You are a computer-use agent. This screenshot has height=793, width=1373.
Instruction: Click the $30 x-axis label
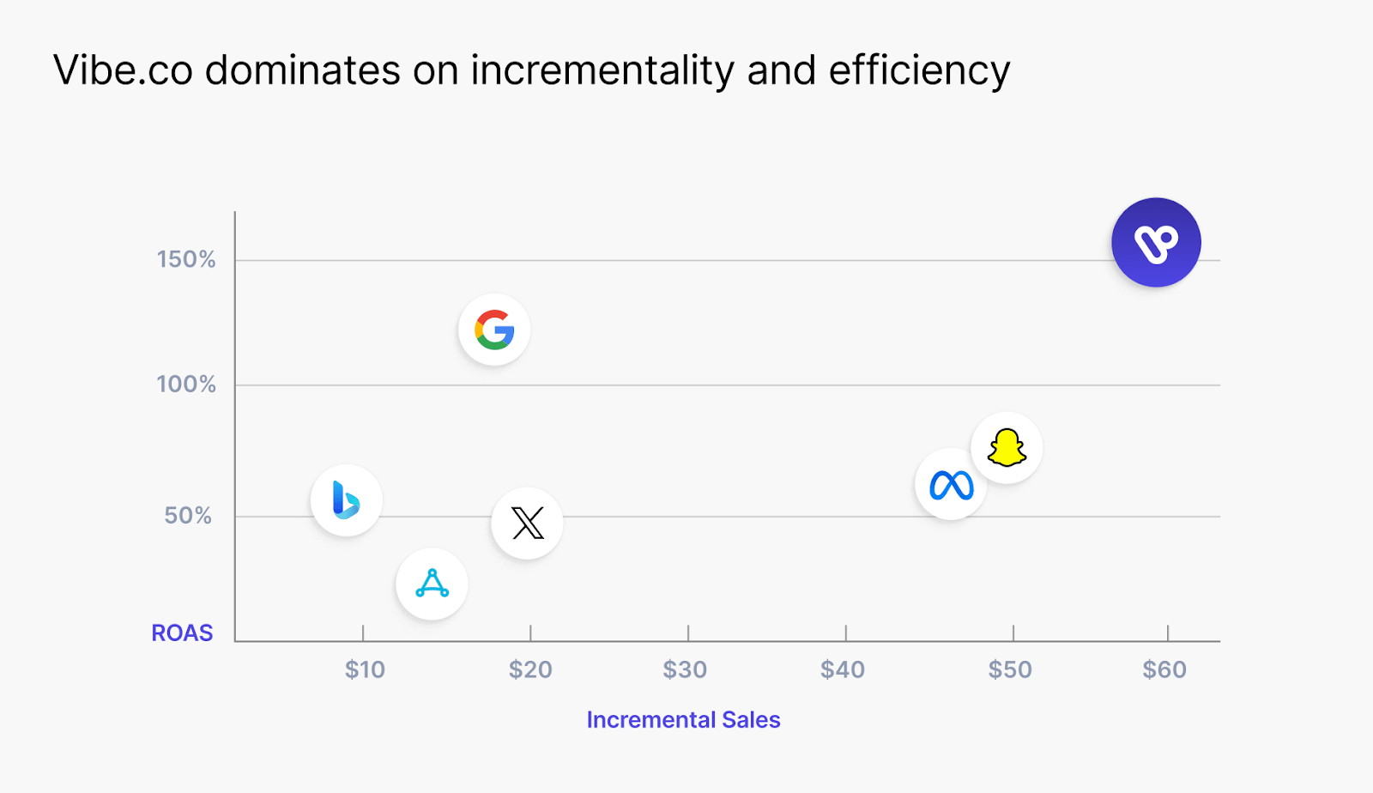(x=685, y=670)
